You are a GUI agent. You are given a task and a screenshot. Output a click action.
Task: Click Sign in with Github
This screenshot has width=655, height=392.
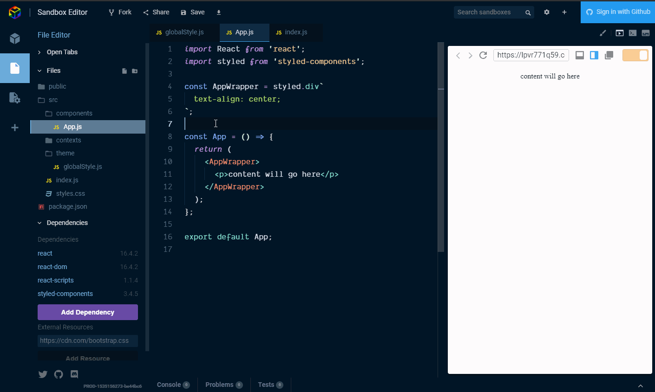click(617, 12)
